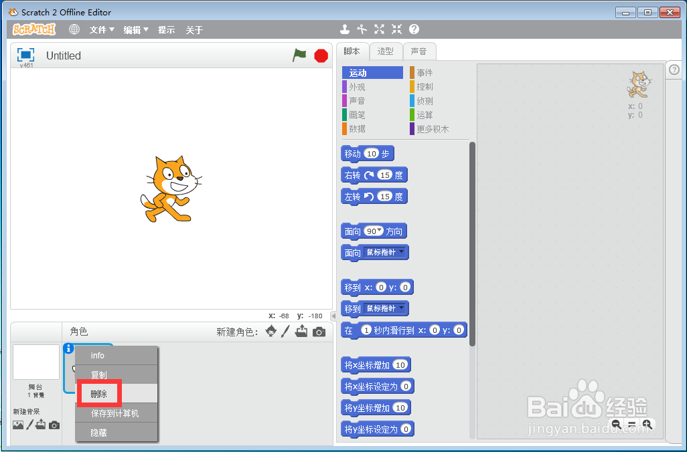Image resolution: width=687 pixels, height=452 pixels.
Task: Take new backdrop photo with camera
Action: pyautogui.click(x=54, y=425)
